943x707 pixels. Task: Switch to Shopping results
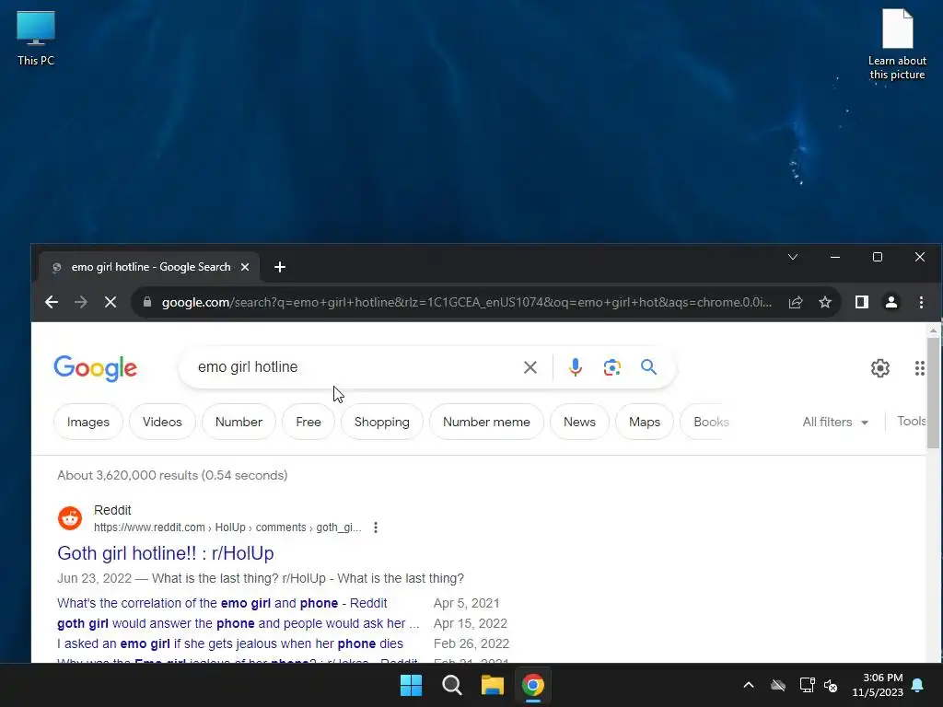point(382,422)
